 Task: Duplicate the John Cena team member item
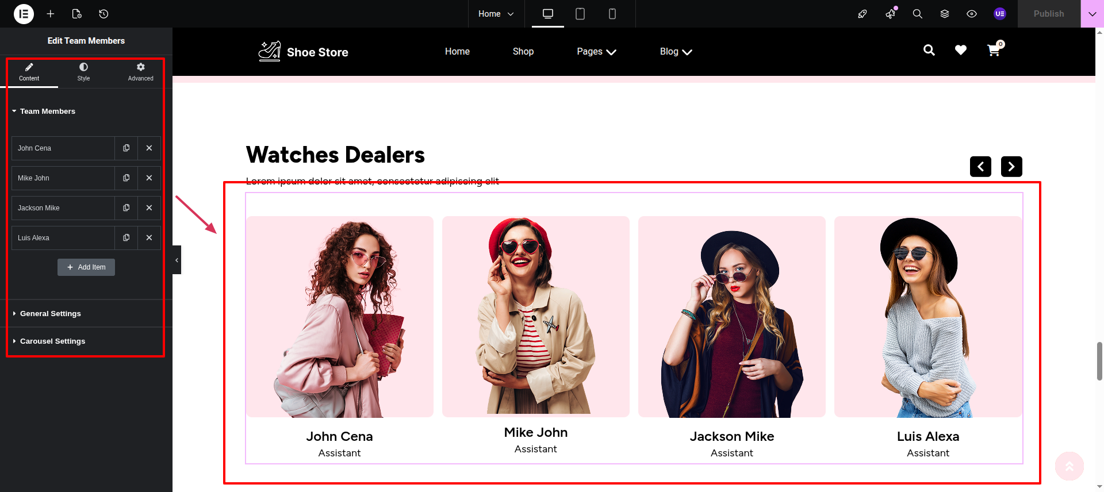(x=126, y=148)
